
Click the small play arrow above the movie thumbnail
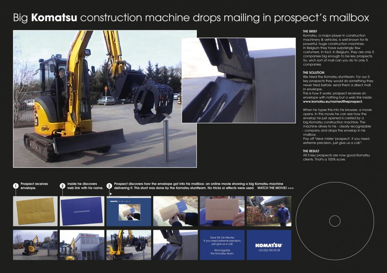[111, 194]
